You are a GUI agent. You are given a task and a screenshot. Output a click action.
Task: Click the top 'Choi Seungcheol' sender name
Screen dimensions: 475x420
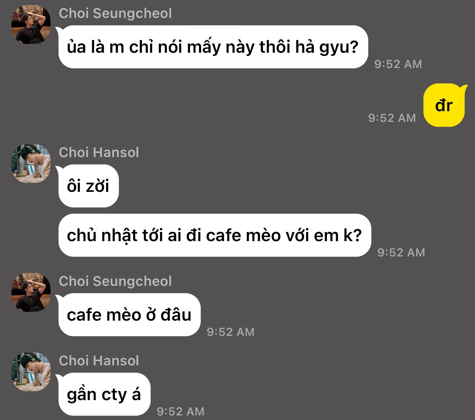[x=115, y=13]
